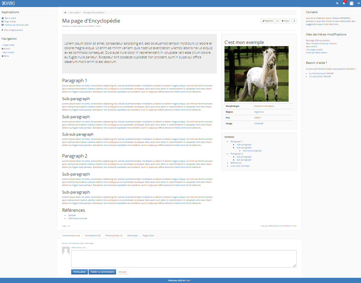Select Menu in the Navigation tree
This screenshot has height=283, width=361.
click(6, 56)
